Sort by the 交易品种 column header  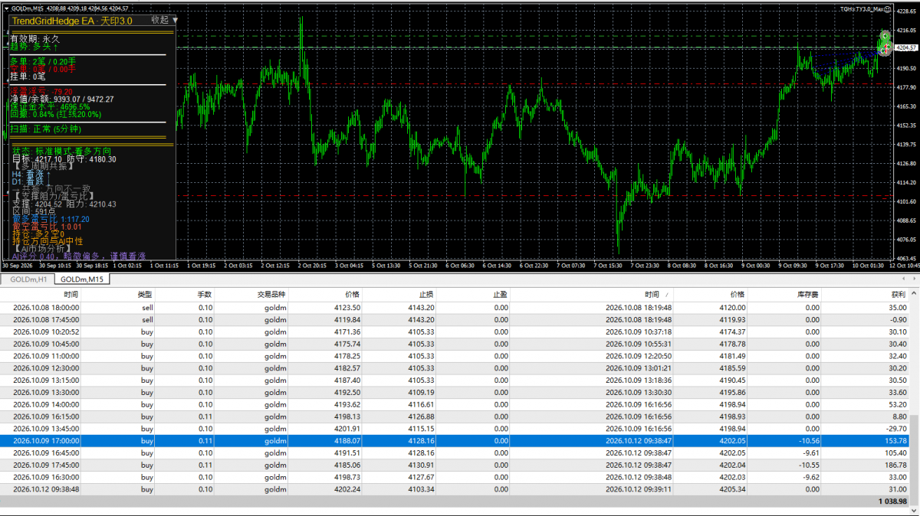tap(271, 294)
